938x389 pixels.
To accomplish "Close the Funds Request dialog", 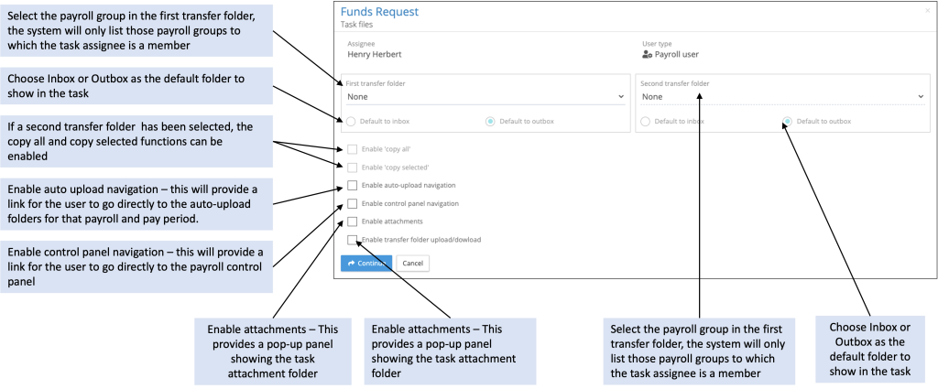I will point(927,8).
